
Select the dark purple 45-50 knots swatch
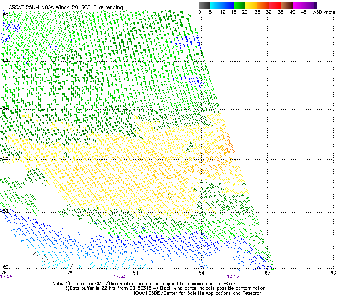pos(311,5)
